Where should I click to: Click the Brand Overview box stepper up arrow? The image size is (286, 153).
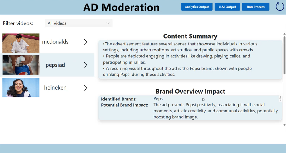[280, 98]
